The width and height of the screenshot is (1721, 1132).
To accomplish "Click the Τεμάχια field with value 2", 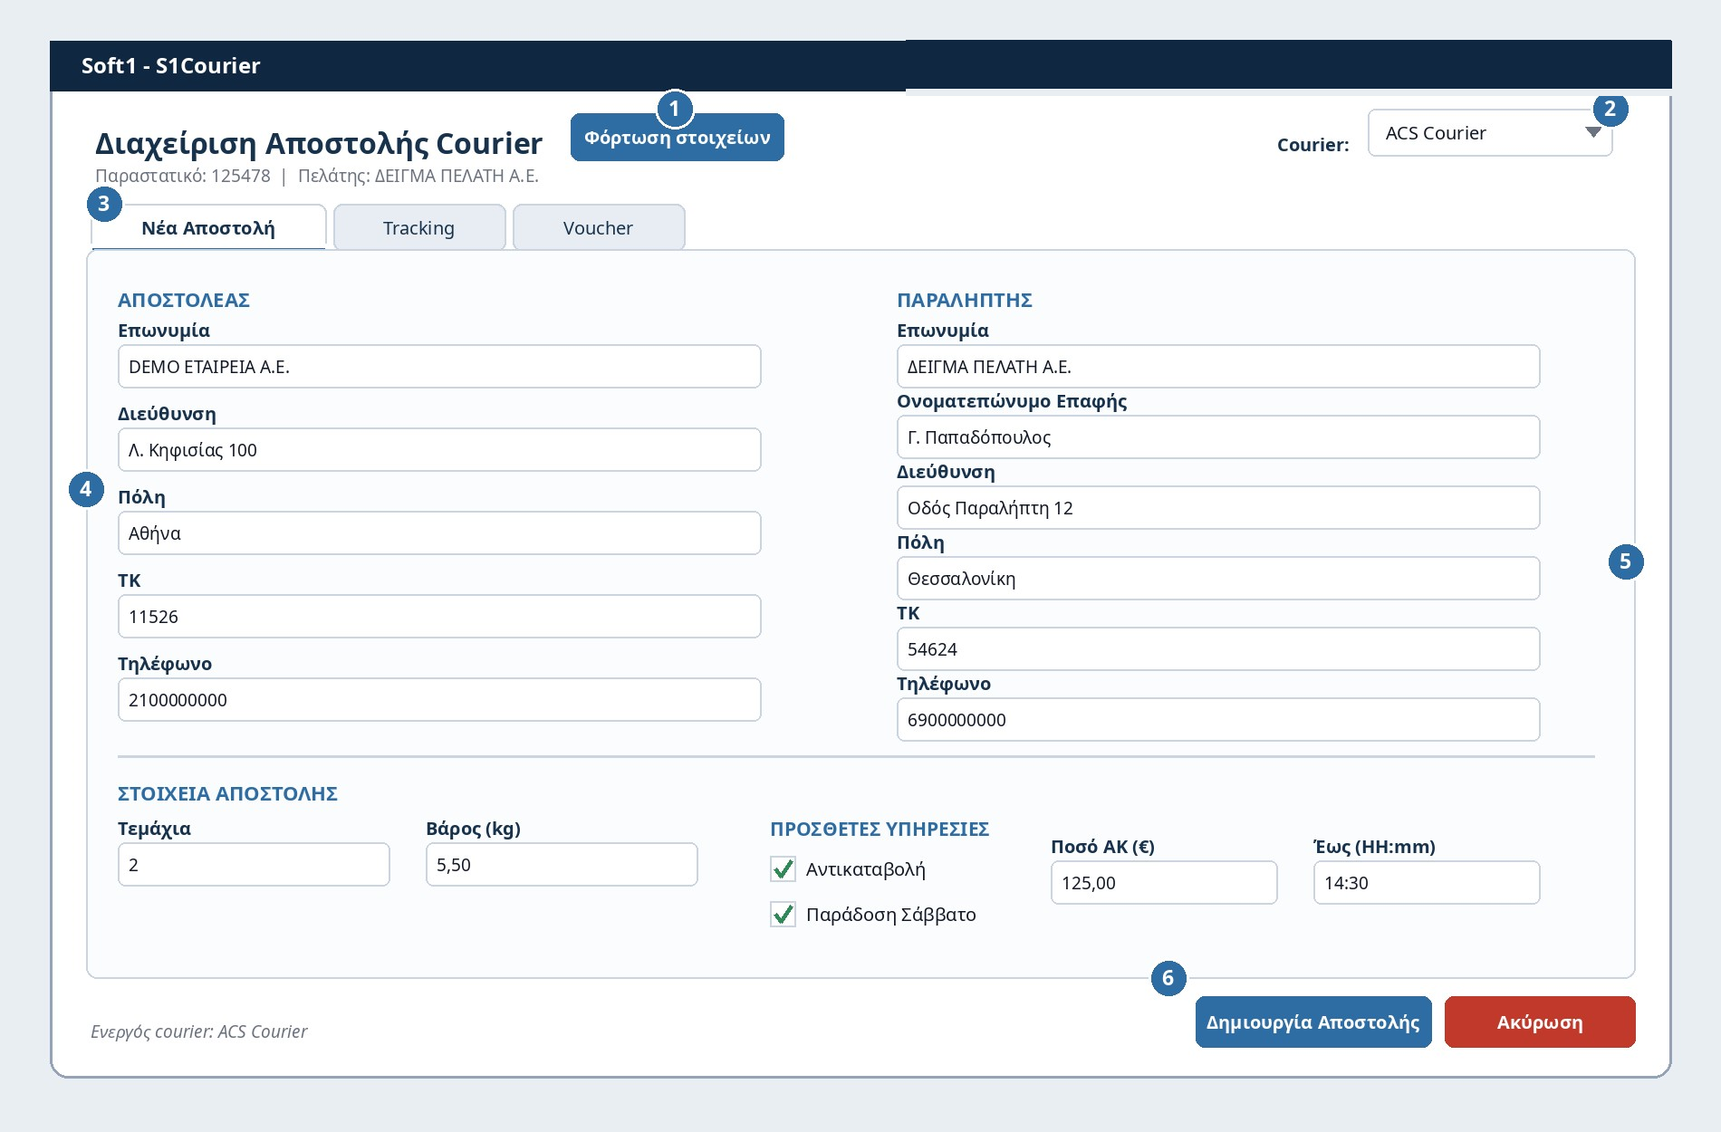I will click(x=254, y=865).
